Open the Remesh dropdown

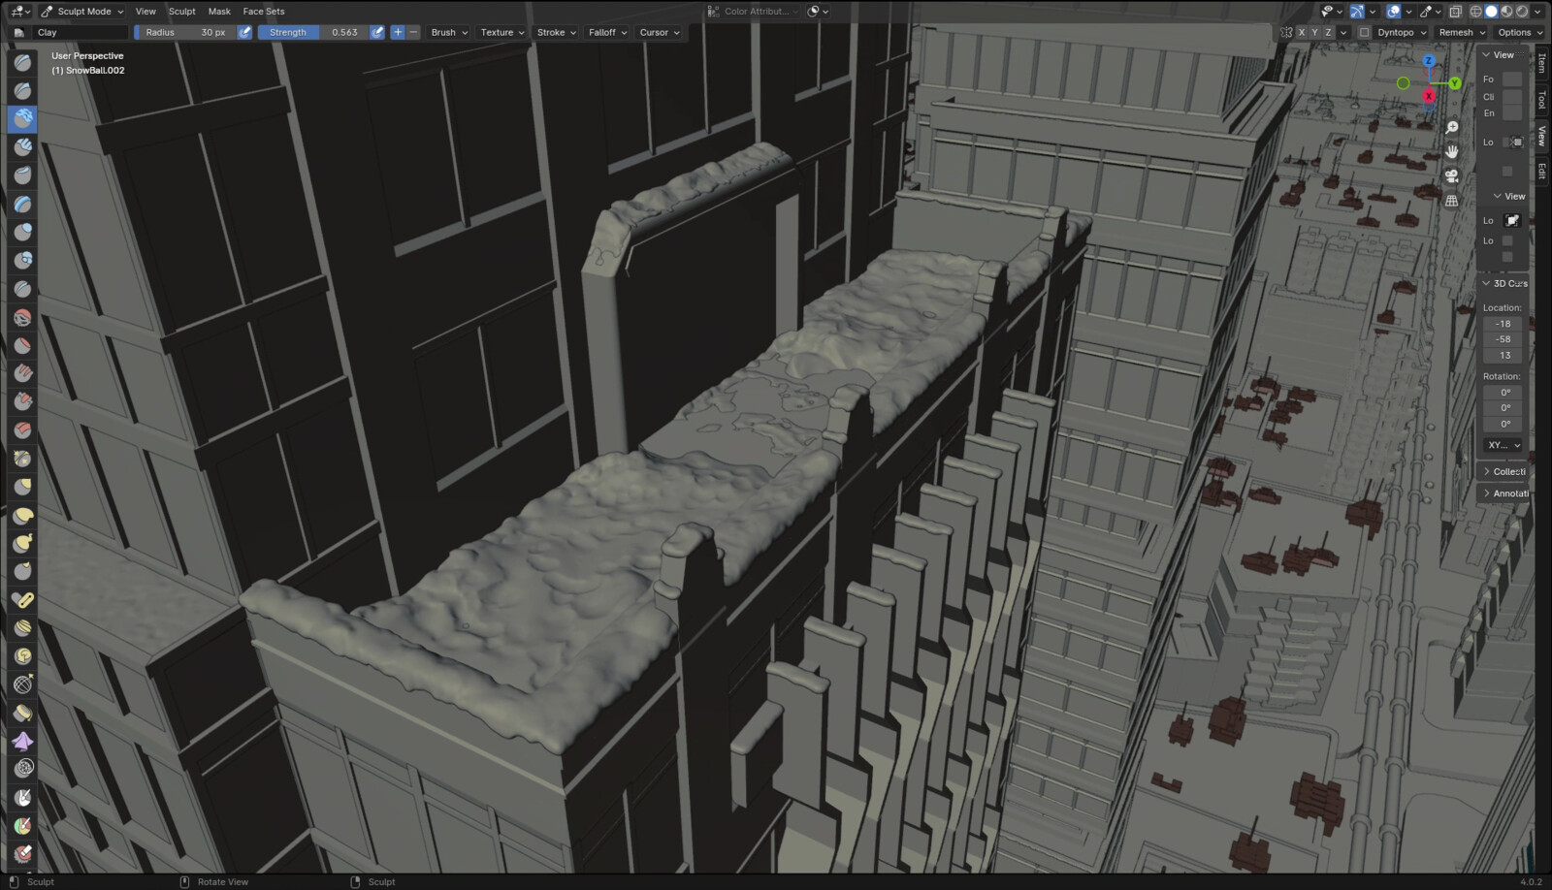1462,32
